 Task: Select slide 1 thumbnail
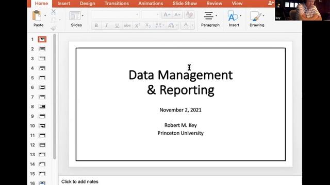pyautogui.click(x=42, y=39)
